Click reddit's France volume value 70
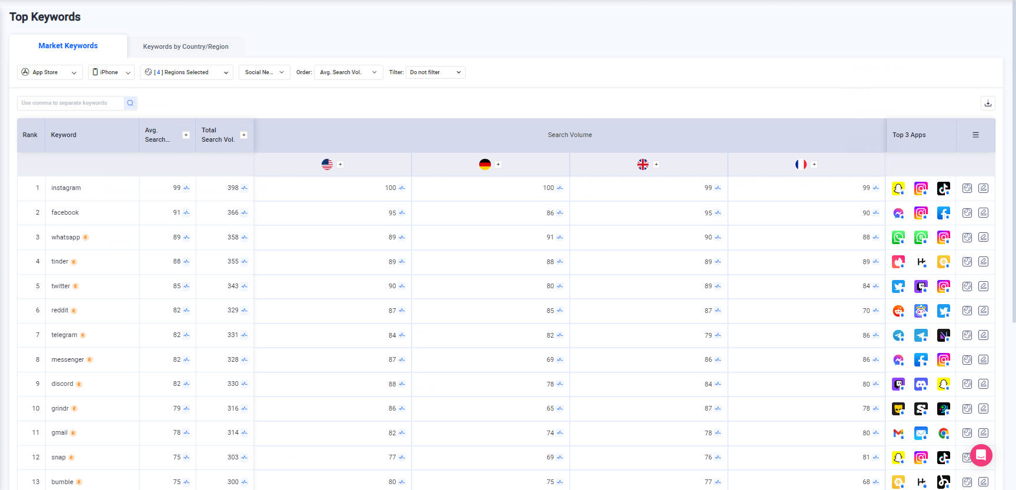1016x490 pixels. pyautogui.click(x=866, y=311)
